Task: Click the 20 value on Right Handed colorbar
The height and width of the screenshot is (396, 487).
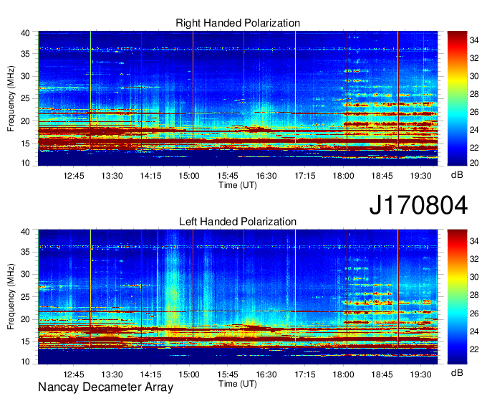Action: point(474,163)
